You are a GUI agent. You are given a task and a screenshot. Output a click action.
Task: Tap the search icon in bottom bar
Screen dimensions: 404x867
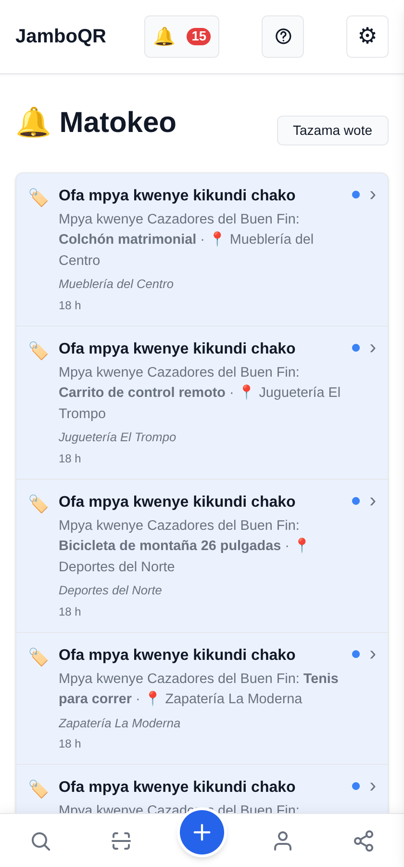(x=40, y=841)
